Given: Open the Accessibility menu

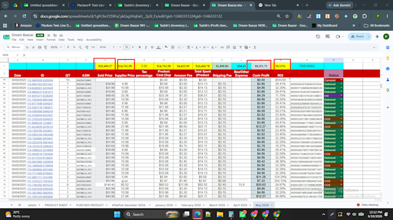Looking at the screenshot, I should click(x=94, y=40).
